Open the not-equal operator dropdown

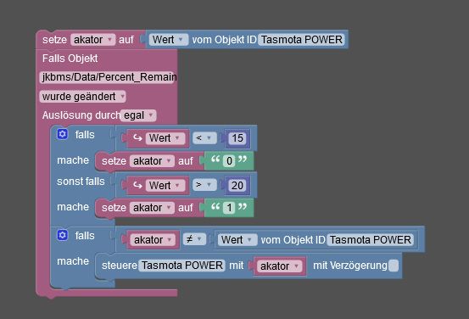194,239
